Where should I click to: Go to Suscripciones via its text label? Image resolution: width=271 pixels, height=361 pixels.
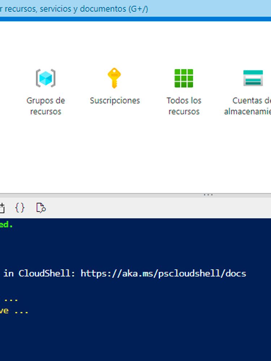click(x=115, y=100)
